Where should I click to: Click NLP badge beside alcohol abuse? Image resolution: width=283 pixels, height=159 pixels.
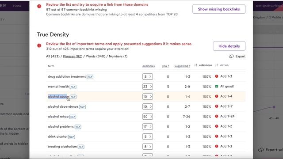[73, 97]
